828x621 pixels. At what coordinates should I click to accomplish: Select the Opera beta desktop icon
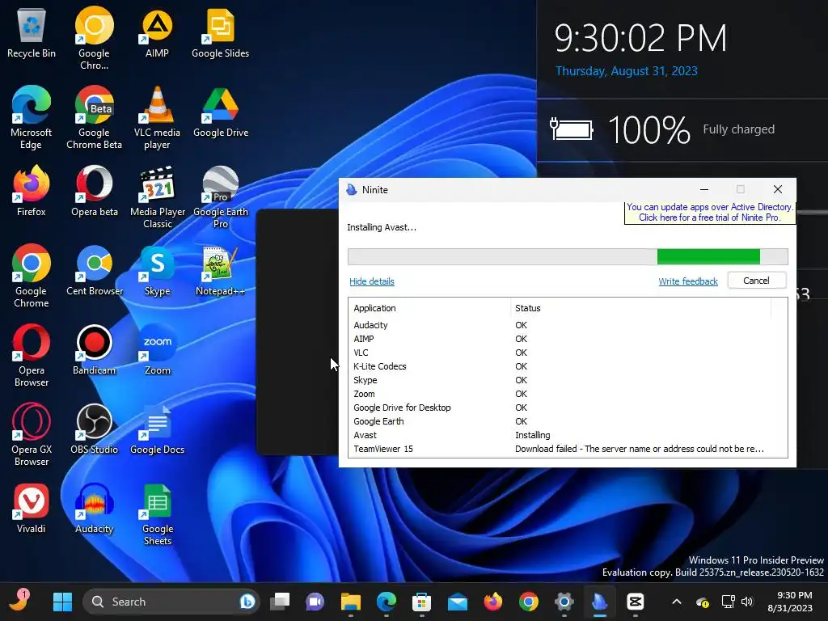94,191
